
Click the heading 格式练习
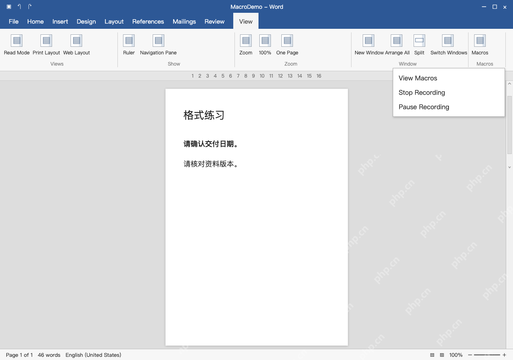[204, 115]
